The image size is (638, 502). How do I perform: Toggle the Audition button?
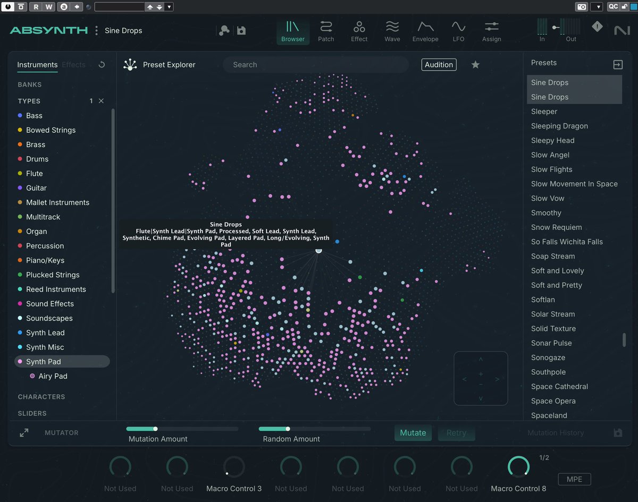pos(439,65)
